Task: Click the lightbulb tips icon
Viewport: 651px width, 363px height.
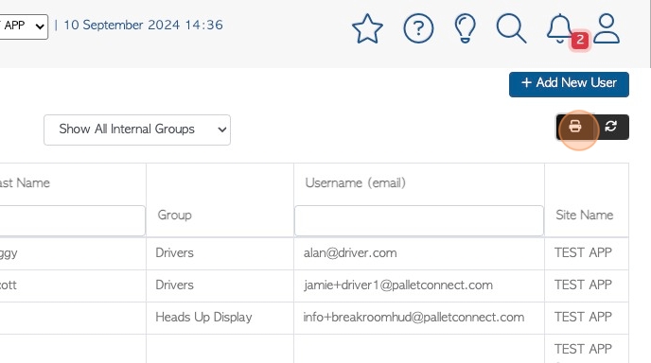Action: [465, 28]
